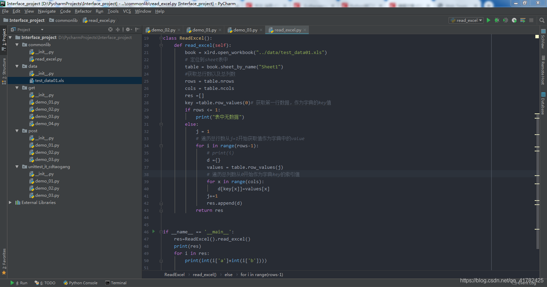Open the Event Log
The height and width of the screenshot is (287, 547).
pyautogui.click(x=524, y=283)
